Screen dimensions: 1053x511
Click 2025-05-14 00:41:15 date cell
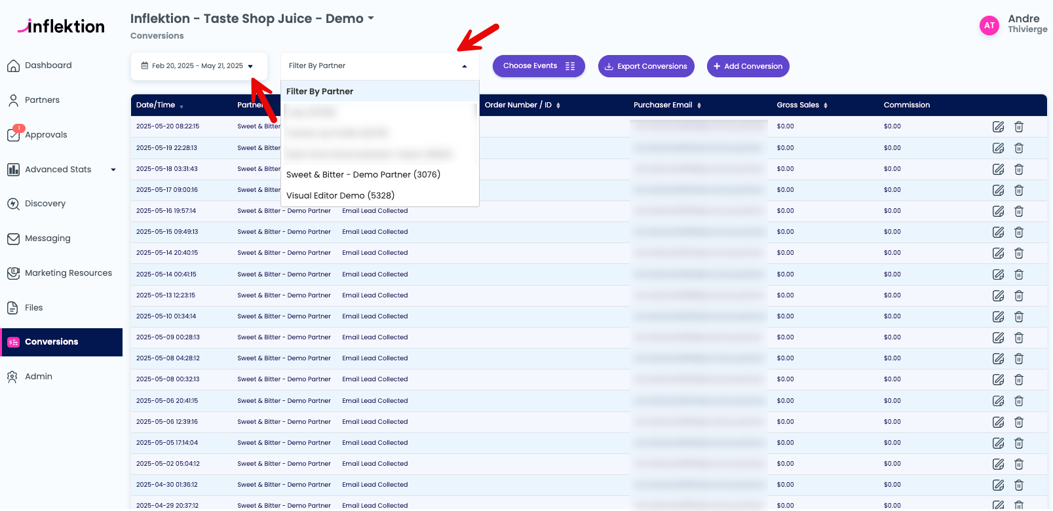(166, 274)
